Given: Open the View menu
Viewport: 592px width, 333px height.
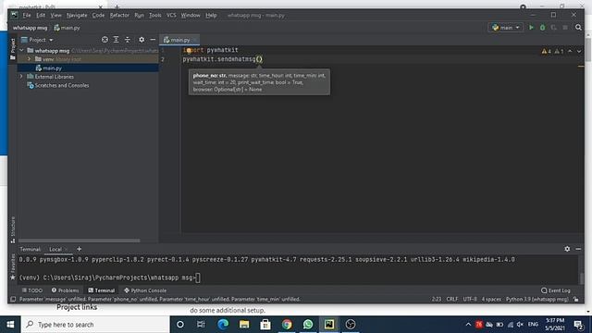Looking at the screenshot, I should tap(55, 16).
